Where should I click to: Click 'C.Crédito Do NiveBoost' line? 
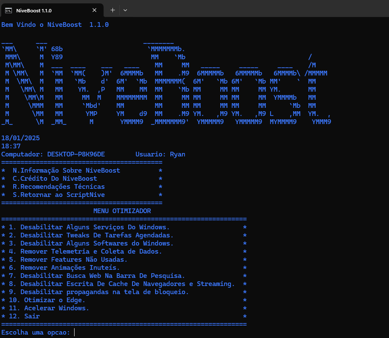click(55, 179)
